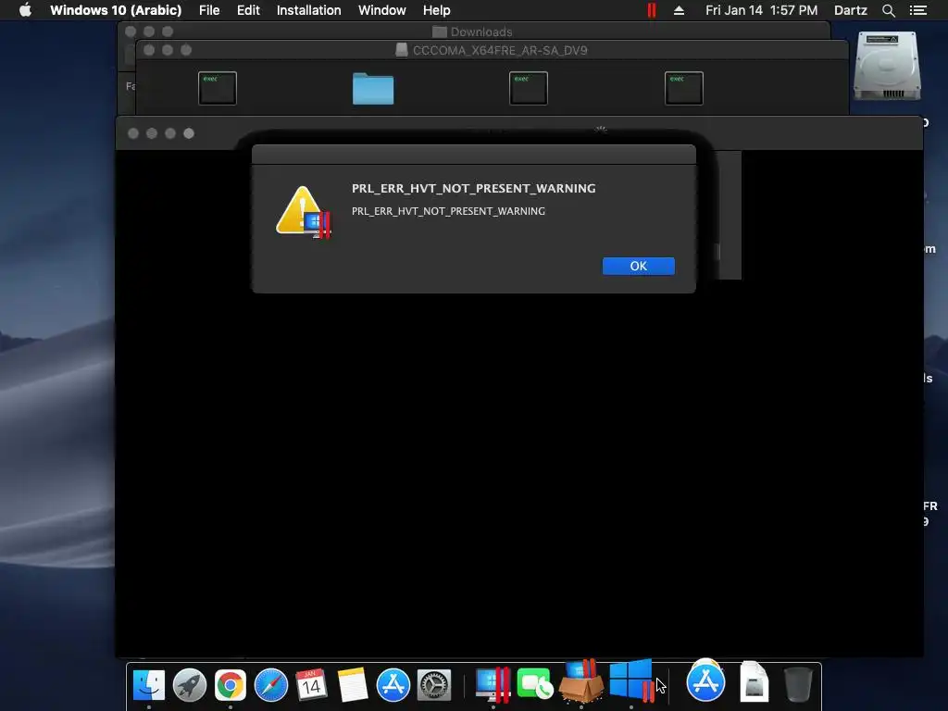Screen dimensions: 948x711
Task: Open the Edit menu
Action: pyautogui.click(x=248, y=10)
